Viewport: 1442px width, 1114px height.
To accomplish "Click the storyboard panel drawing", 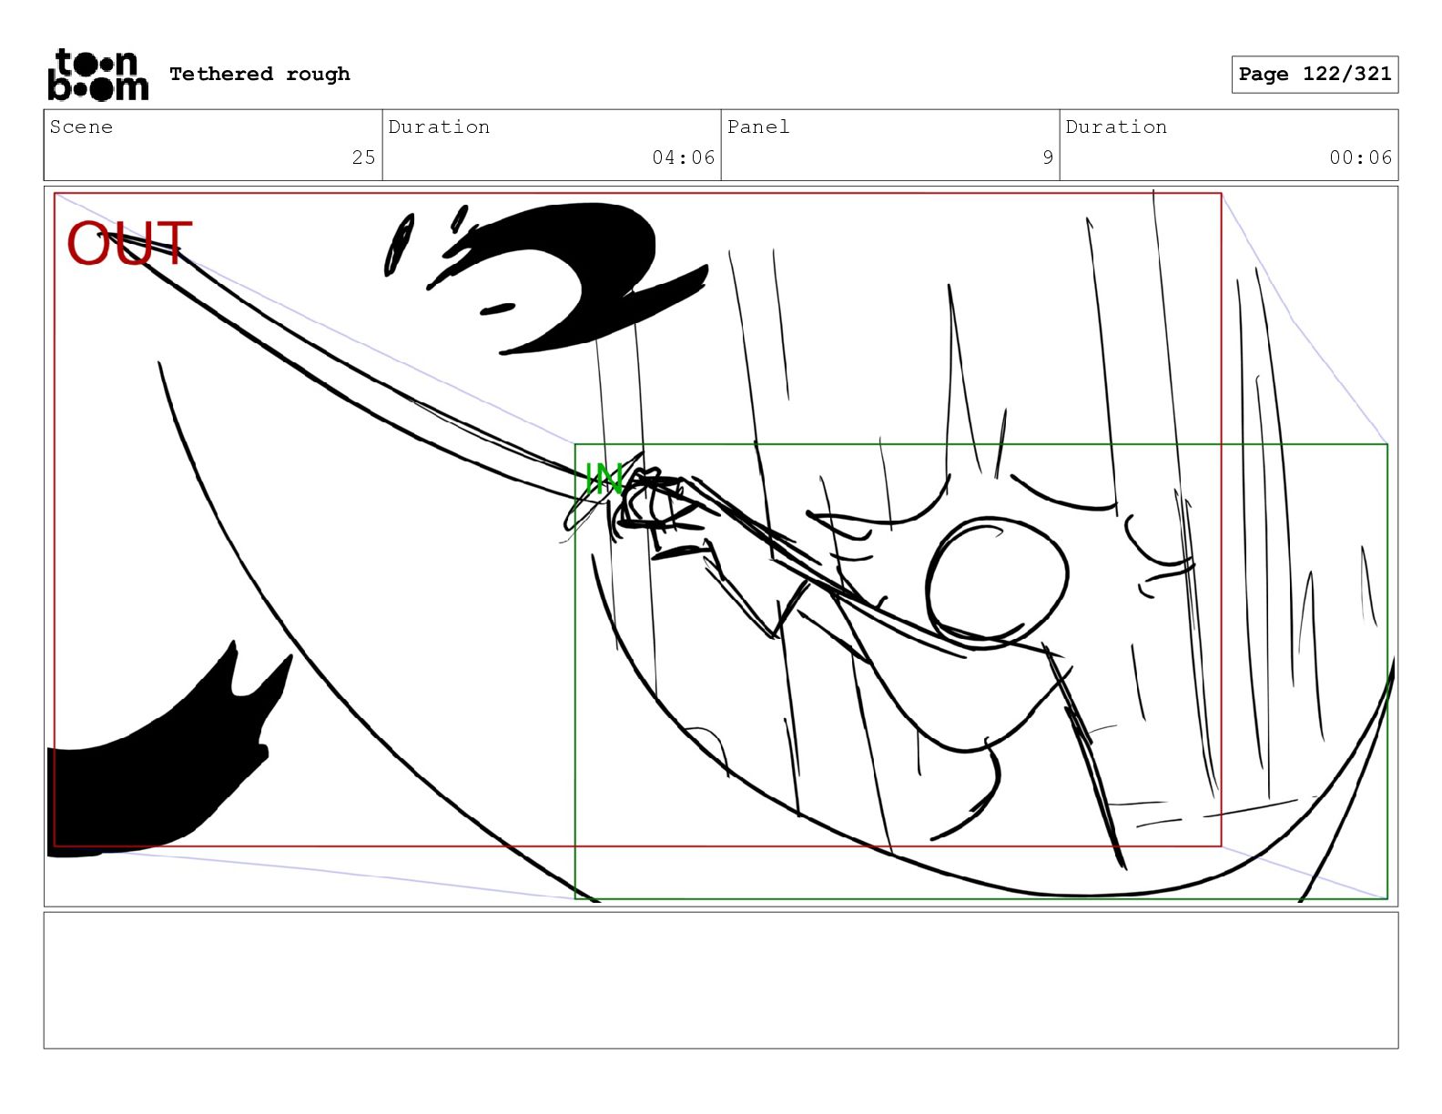I will [x=720, y=546].
